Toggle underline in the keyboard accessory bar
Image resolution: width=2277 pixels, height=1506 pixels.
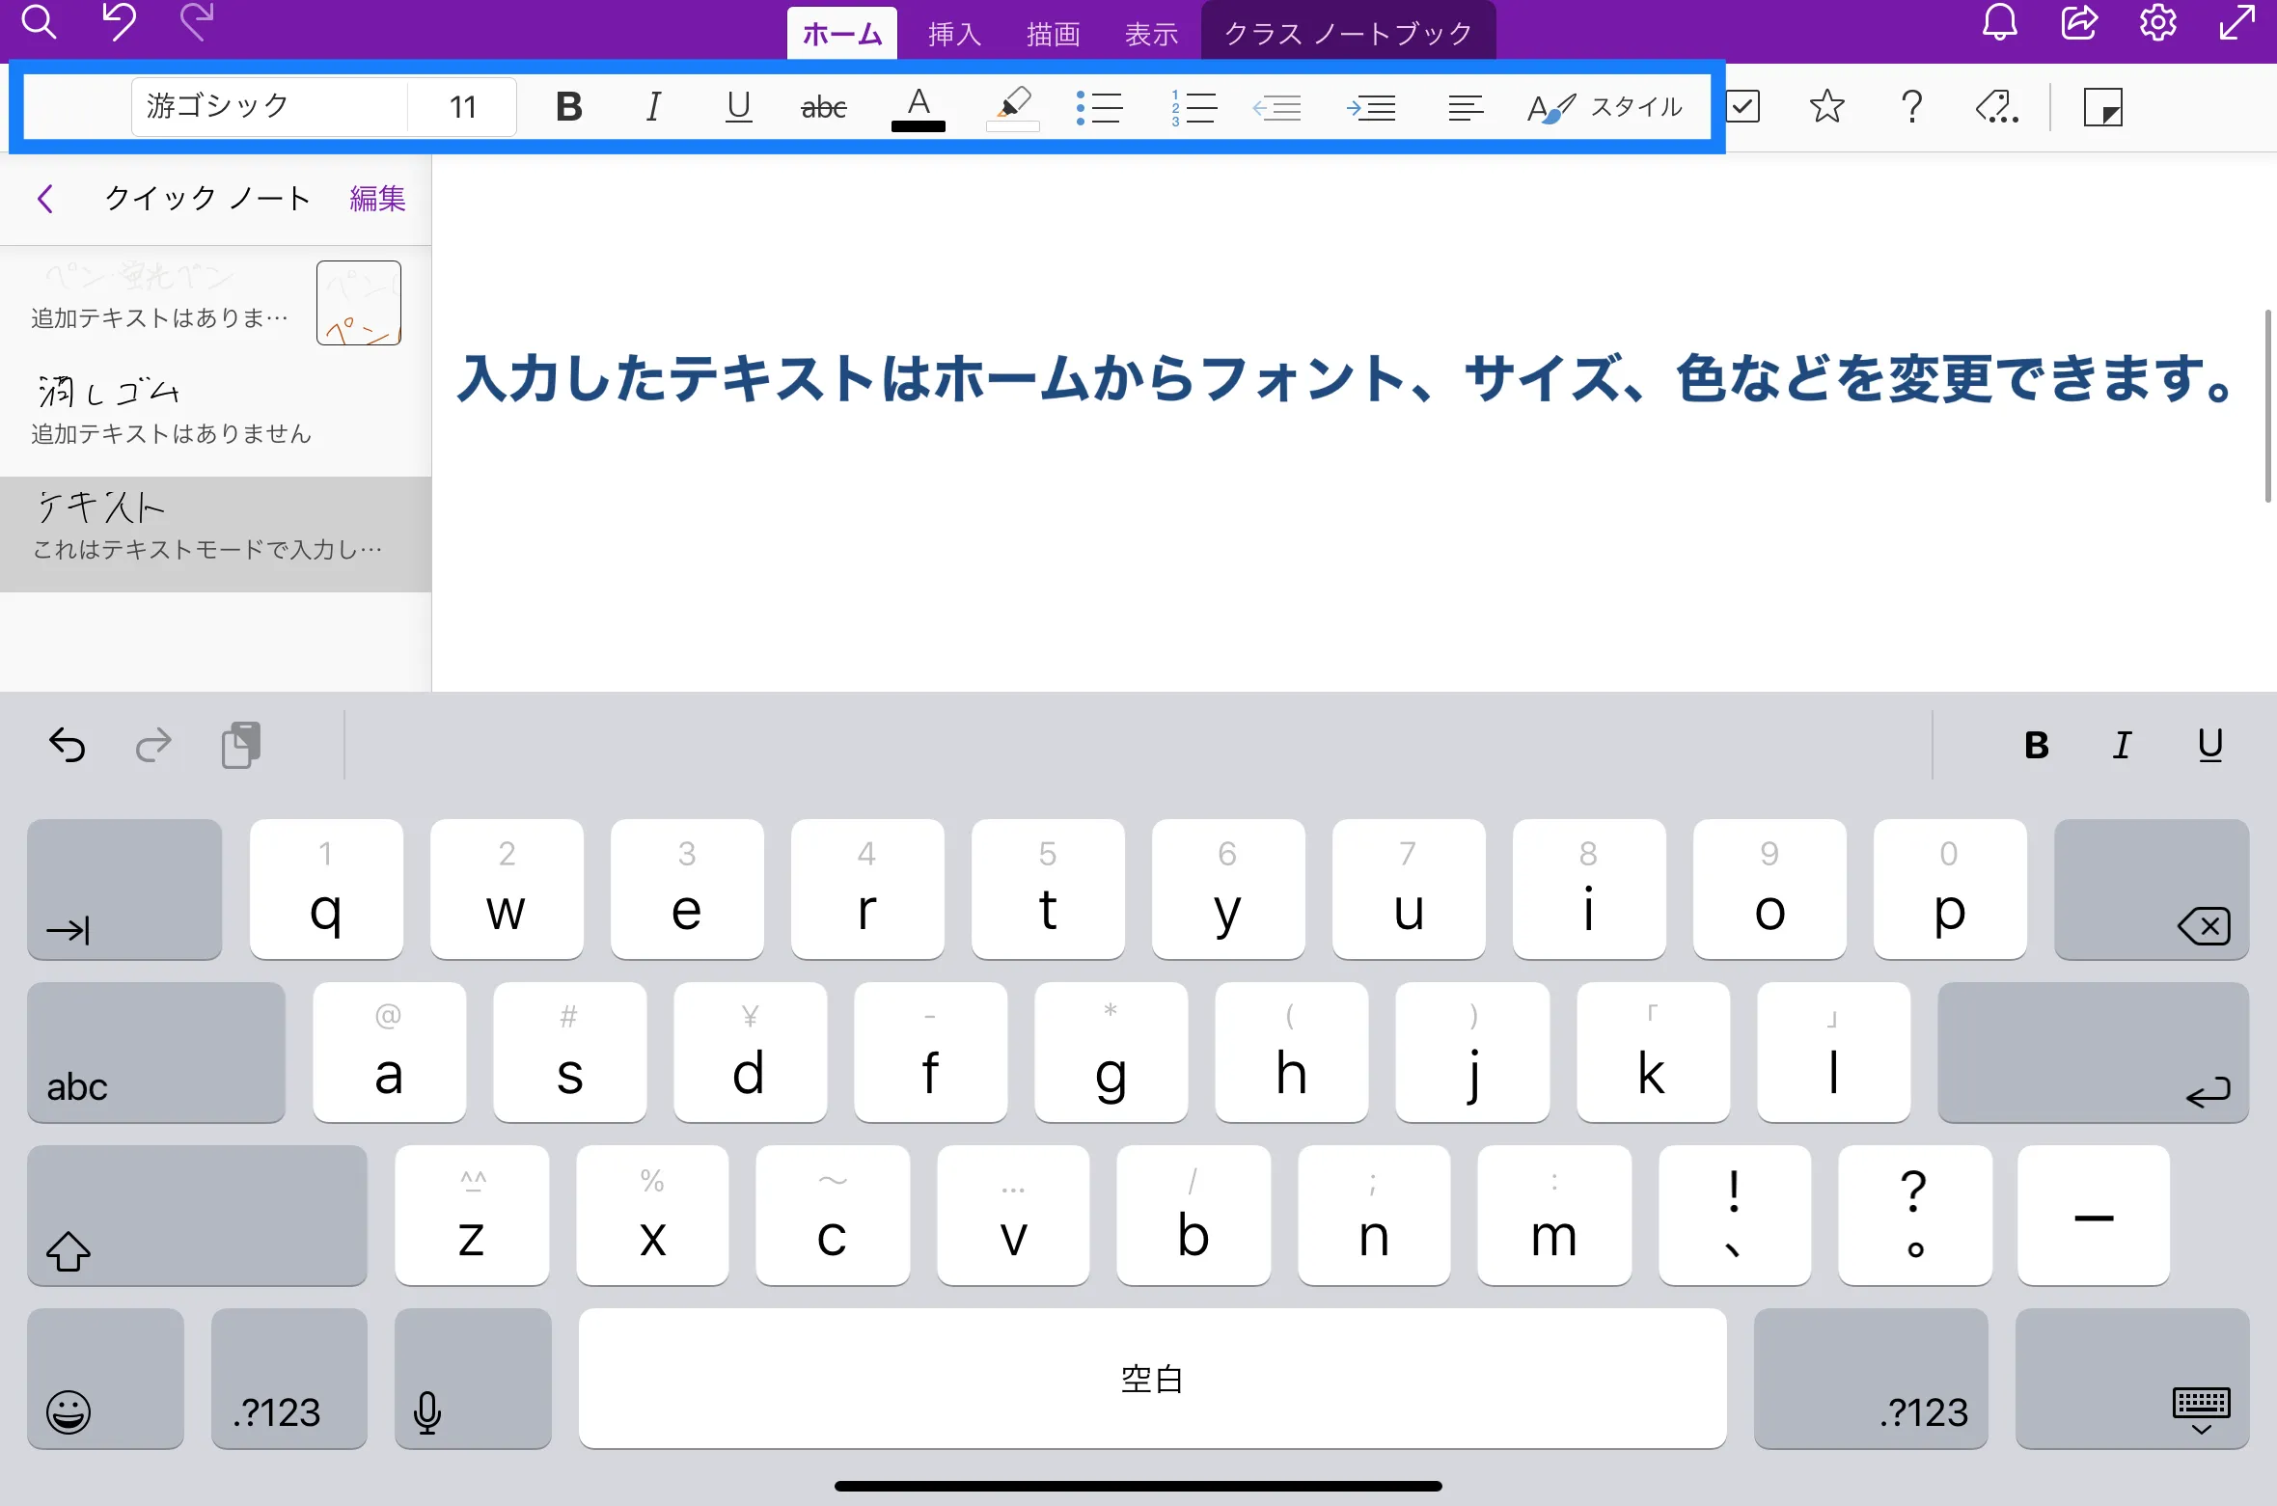tap(2209, 745)
